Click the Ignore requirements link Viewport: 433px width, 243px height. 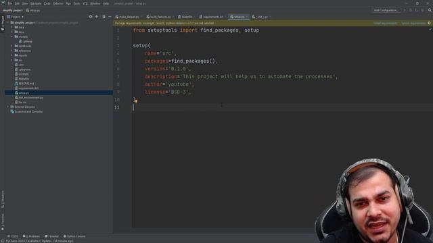413,23
